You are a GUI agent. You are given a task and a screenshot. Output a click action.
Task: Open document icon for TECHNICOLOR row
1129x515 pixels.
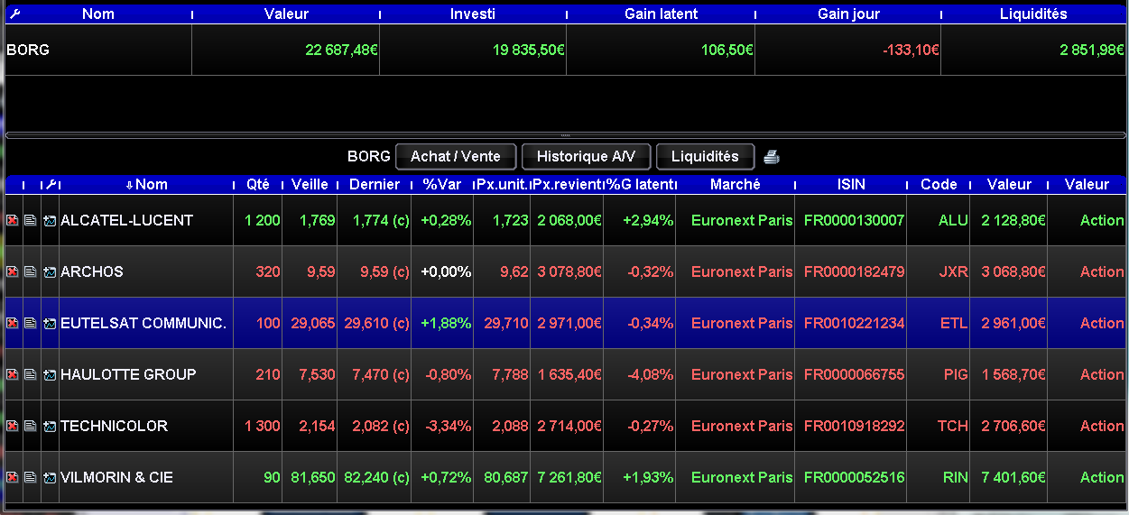click(x=31, y=426)
